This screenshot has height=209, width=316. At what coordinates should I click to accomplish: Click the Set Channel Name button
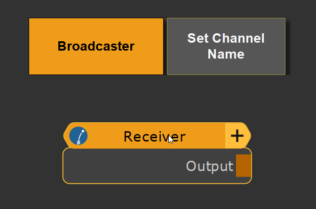[x=226, y=46]
